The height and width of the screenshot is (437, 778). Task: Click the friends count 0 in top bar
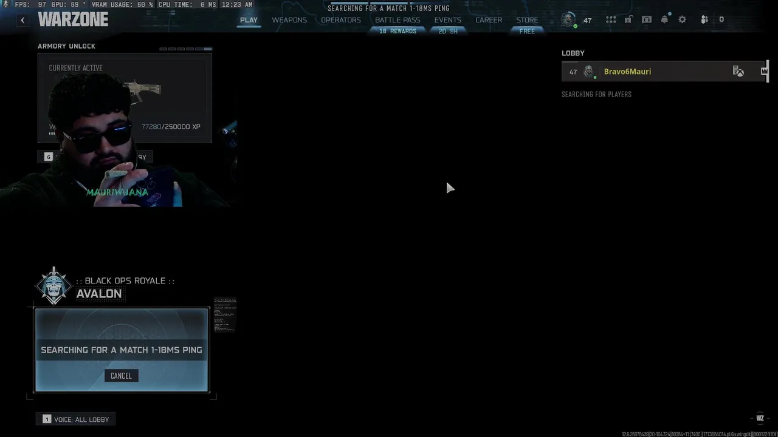pyautogui.click(x=721, y=19)
